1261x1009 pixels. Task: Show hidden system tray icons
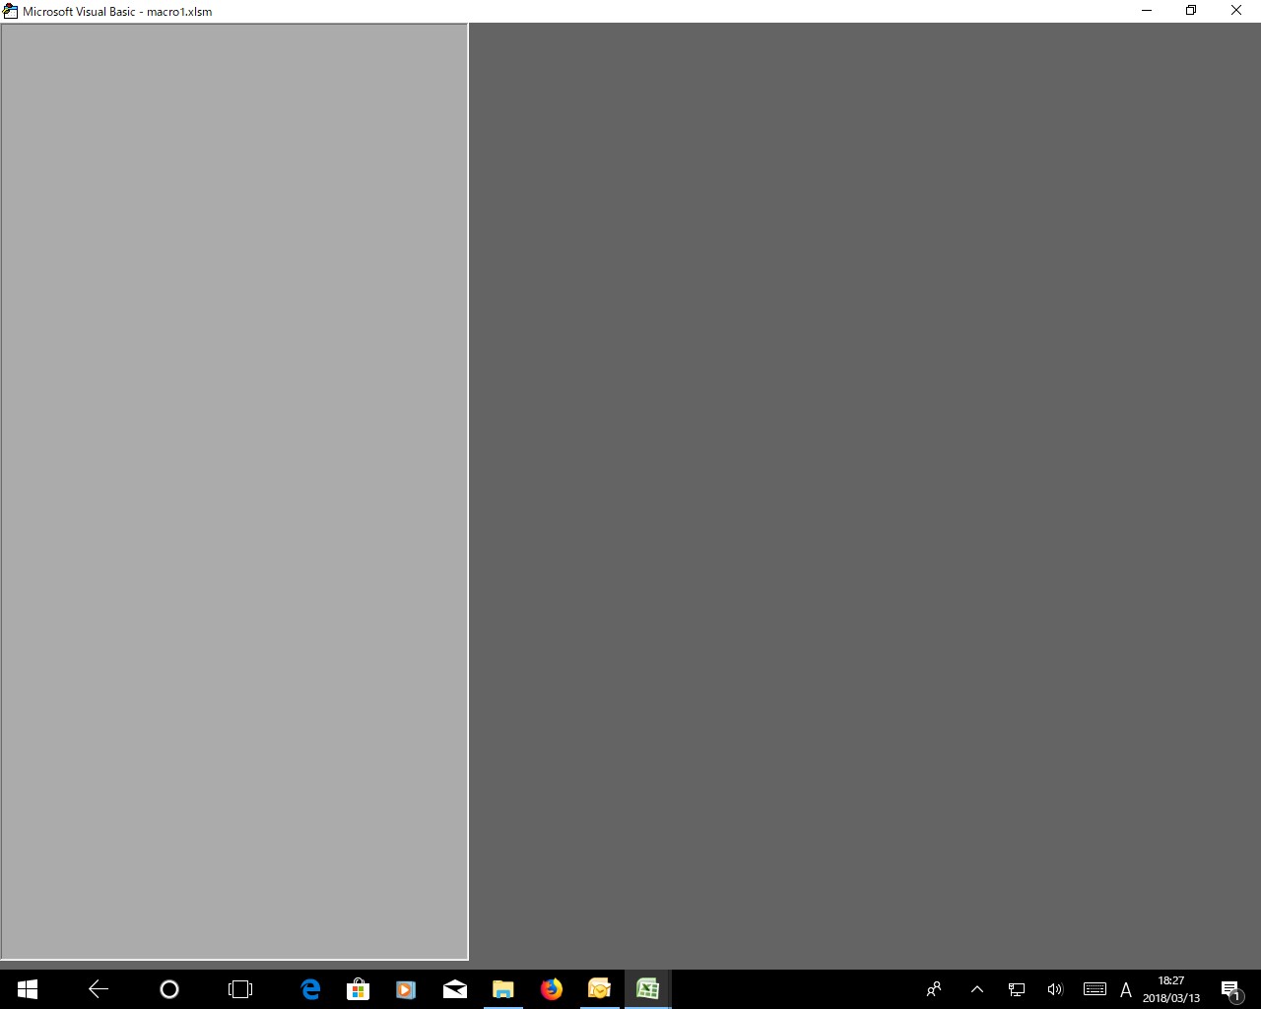click(977, 989)
